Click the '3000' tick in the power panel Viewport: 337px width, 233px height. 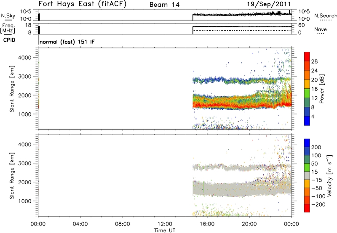point(25,77)
